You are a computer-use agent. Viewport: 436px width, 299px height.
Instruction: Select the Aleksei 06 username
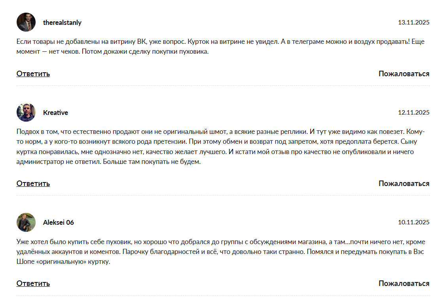[58, 222]
